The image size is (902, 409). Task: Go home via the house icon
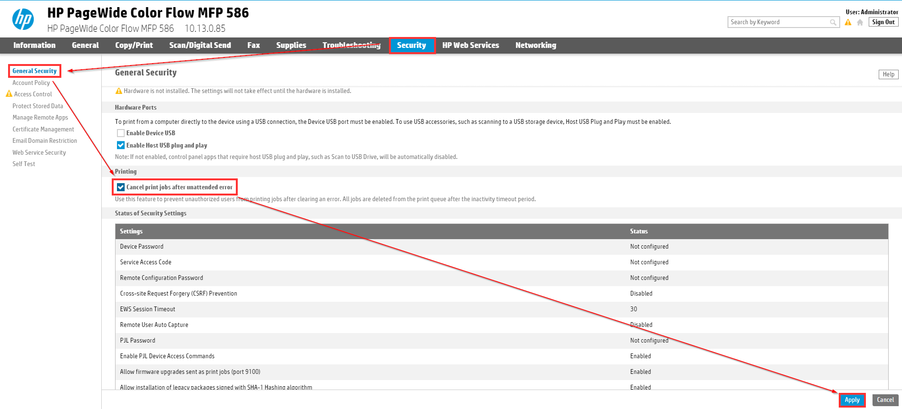coord(860,22)
